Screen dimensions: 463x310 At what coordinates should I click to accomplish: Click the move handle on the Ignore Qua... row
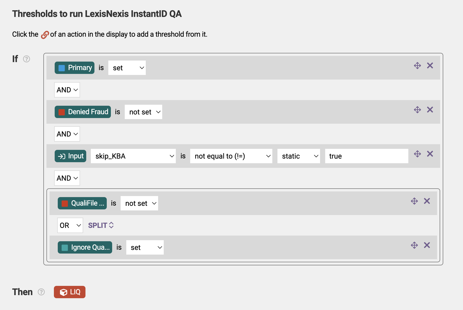pos(414,245)
